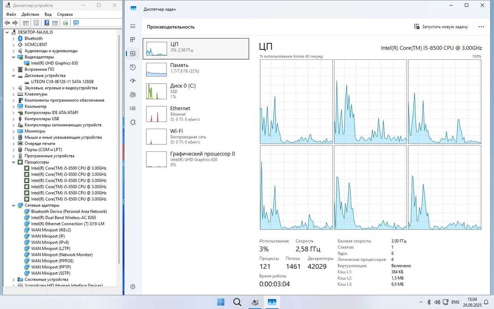The height and width of the screenshot is (309, 494).
Task: Select Intel(R) Dual Band Wireless-AC 8265
Action: point(63,218)
